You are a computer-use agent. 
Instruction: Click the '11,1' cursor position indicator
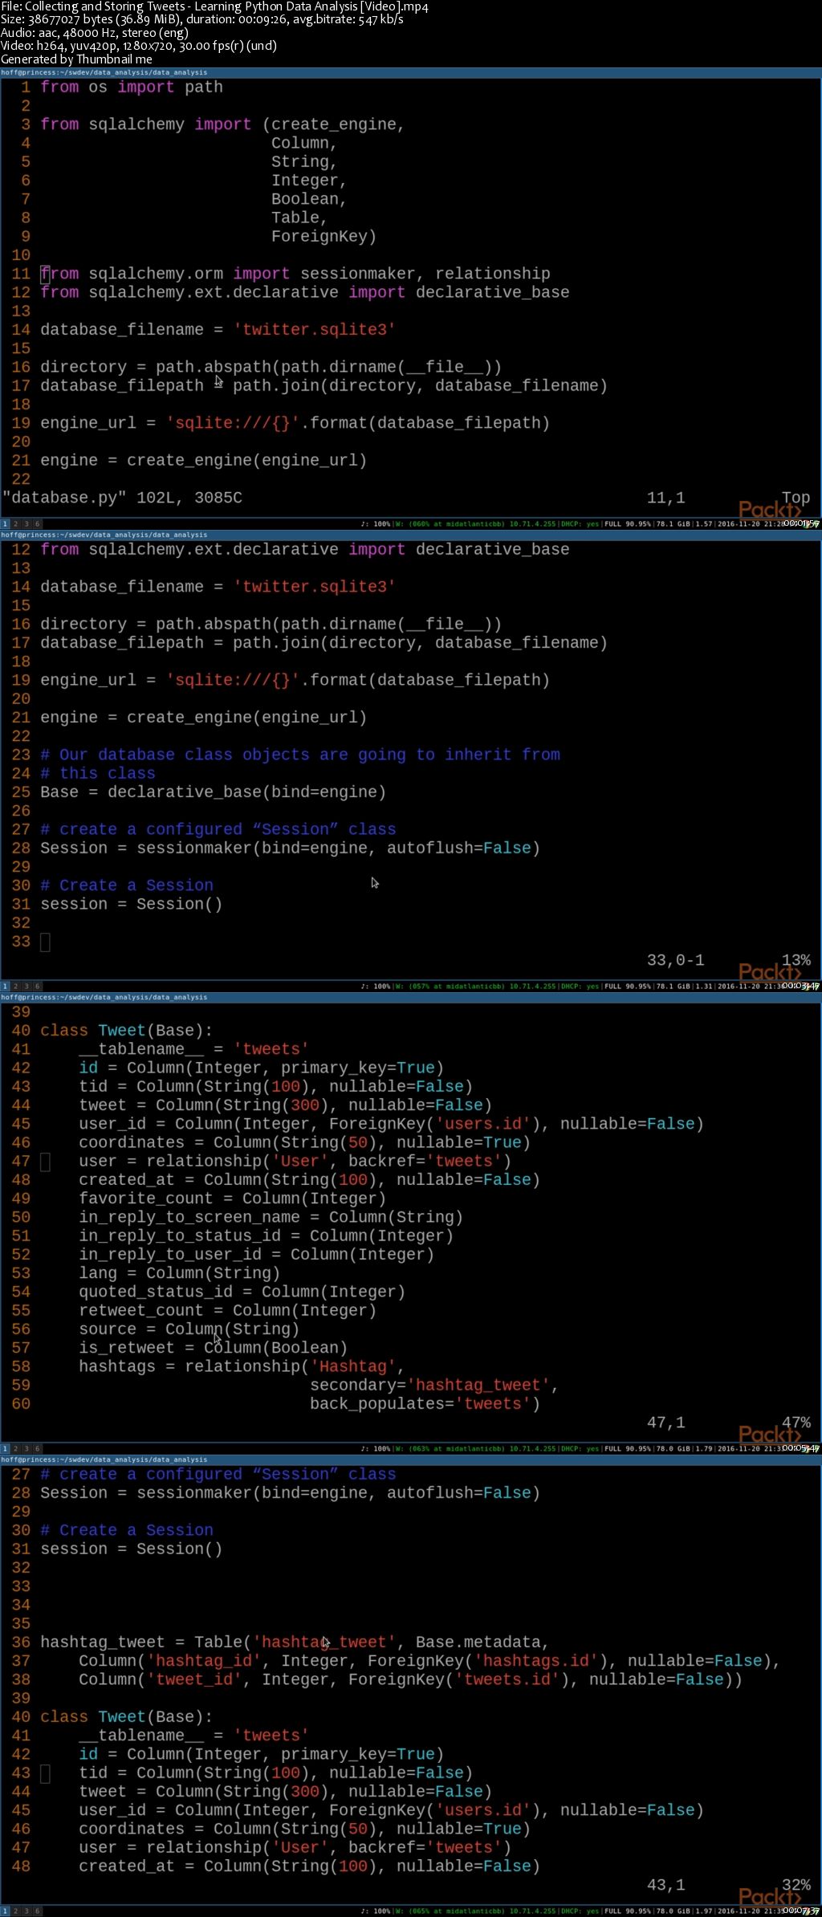666,498
